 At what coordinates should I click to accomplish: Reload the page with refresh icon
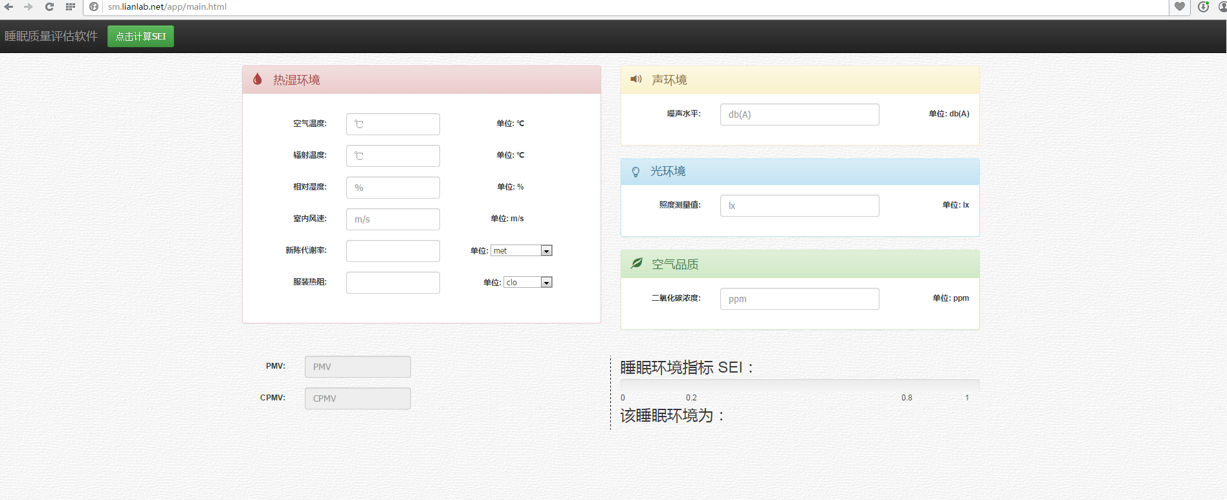pos(49,6)
